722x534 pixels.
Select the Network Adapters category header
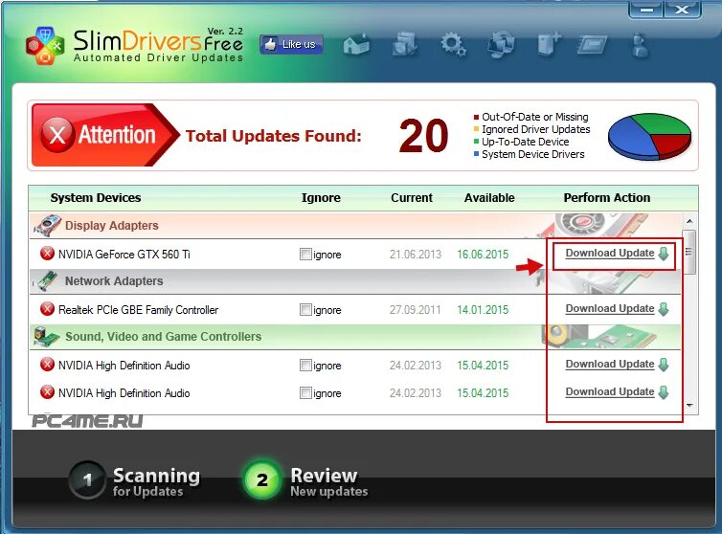point(355,281)
